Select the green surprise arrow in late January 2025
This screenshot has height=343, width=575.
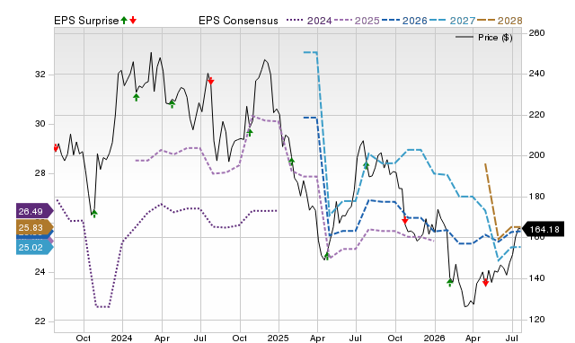(291, 162)
